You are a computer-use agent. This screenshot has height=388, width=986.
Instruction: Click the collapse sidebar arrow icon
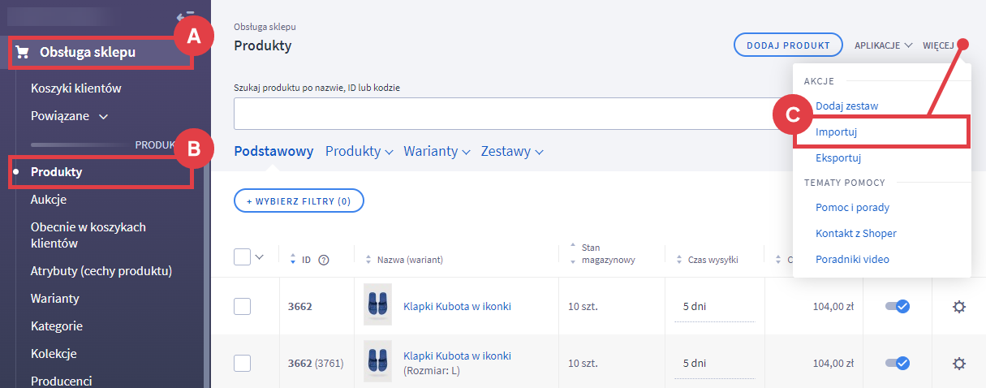tap(185, 15)
